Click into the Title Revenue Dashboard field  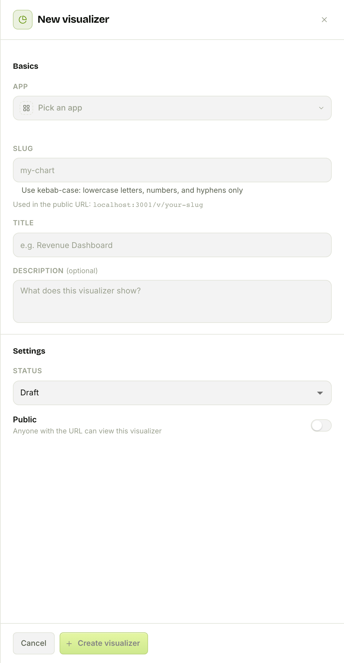click(172, 245)
